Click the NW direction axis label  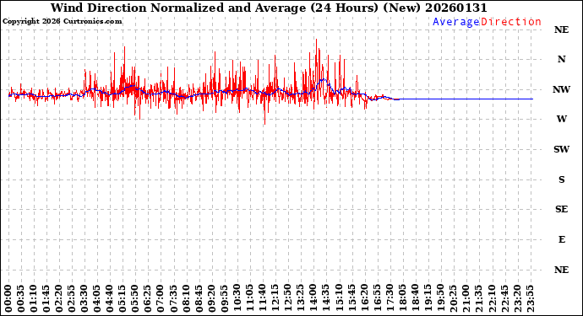click(x=561, y=89)
